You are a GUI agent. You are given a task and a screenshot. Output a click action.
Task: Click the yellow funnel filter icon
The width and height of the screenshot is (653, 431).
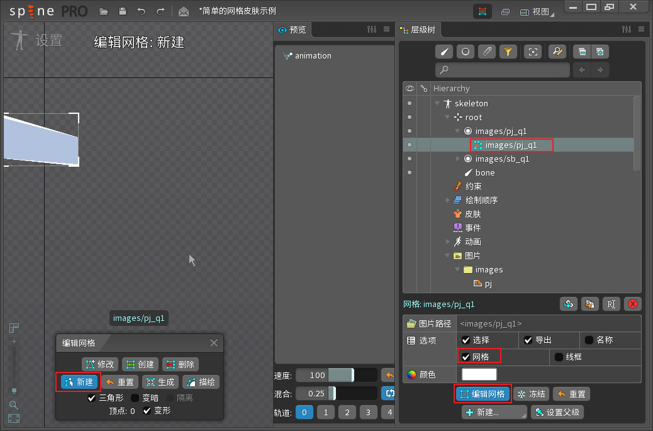tap(508, 52)
